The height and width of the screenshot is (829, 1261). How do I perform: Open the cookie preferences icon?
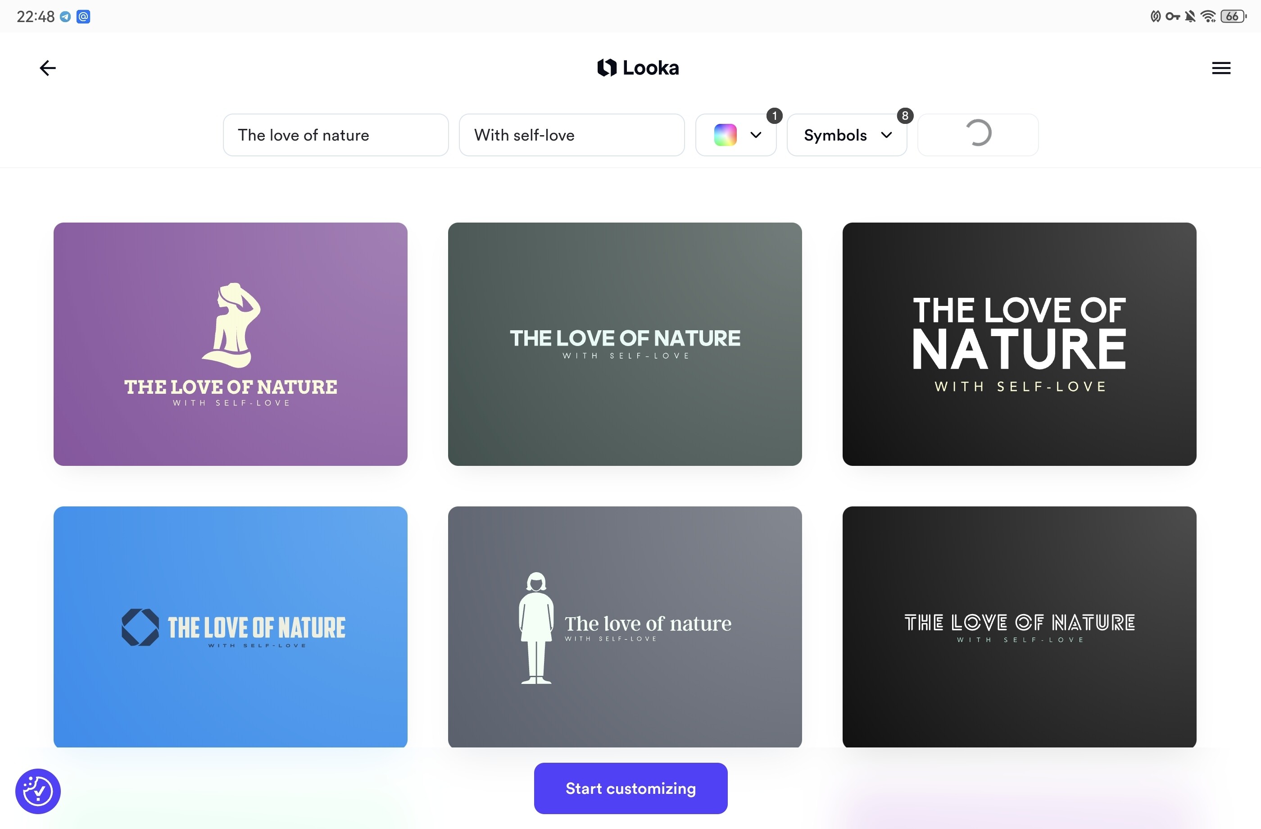[38, 791]
